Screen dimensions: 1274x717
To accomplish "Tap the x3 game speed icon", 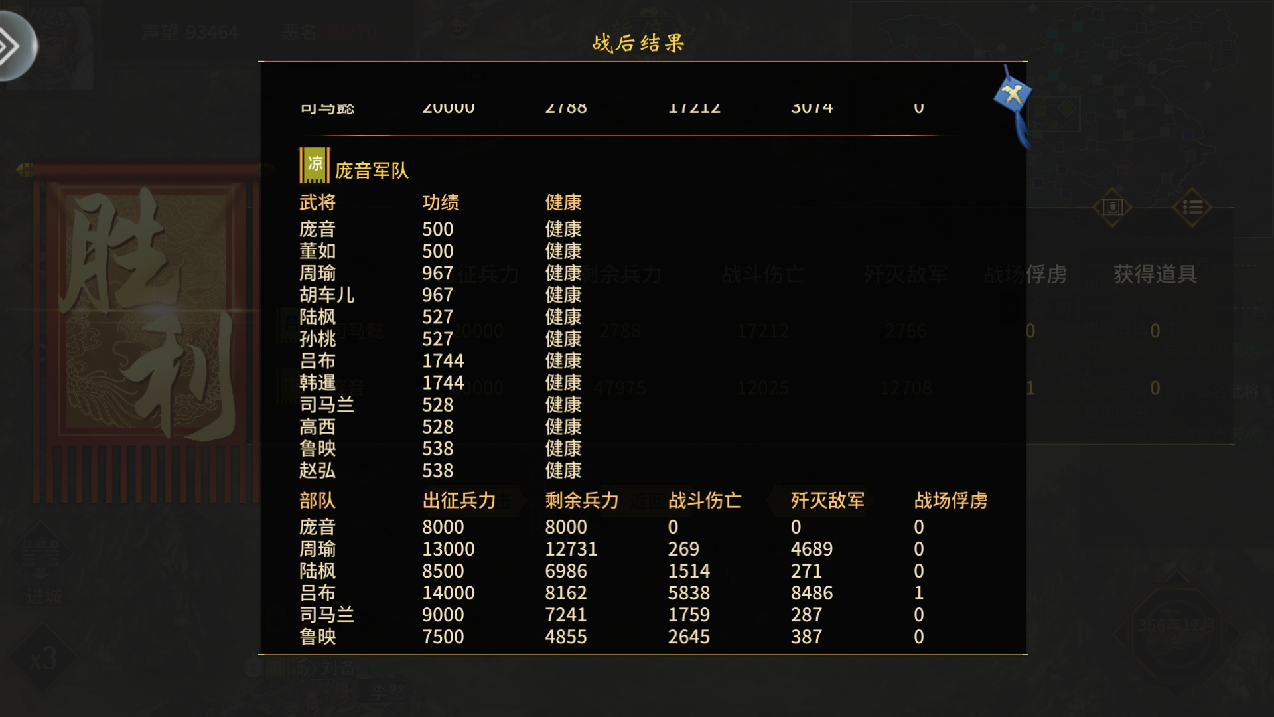I will tap(43, 659).
